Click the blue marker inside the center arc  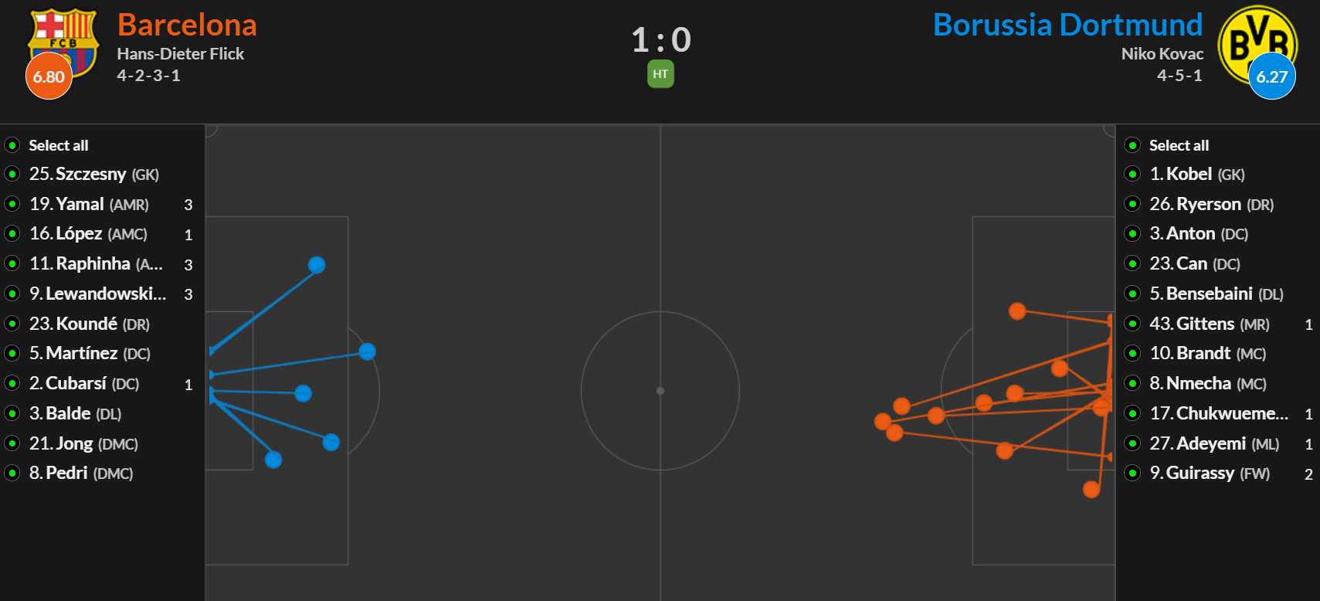click(x=368, y=351)
